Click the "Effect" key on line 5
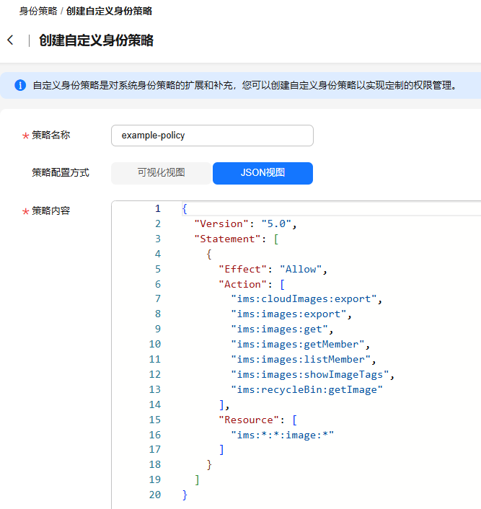Screen dimensions: 481x509 242,269
